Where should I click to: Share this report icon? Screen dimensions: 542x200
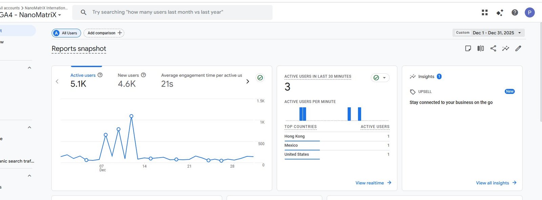pyautogui.click(x=493, y=48)
